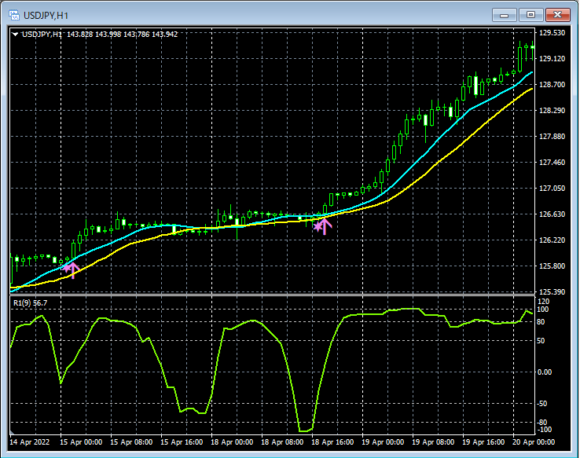The image size is (580, 458).
Task: Click the 19 Apr 00:00 time axis label
Action: pos(383,442)
